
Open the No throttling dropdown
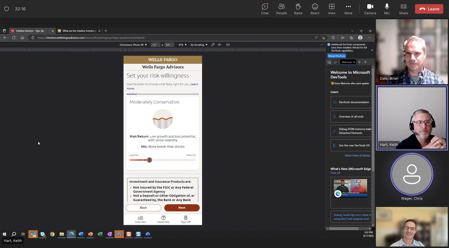coord(199,45)
